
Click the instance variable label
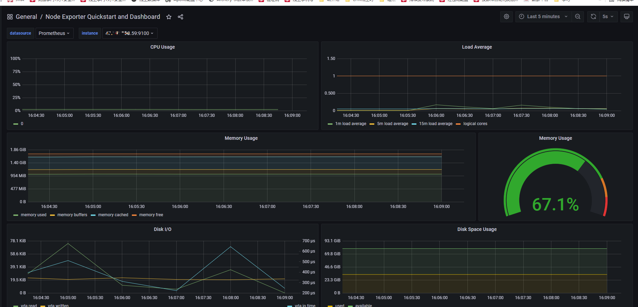pos(90,33)
